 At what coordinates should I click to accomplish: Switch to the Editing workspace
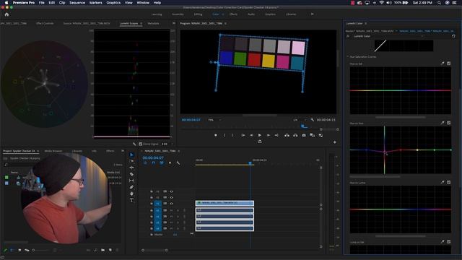[198, 14]
